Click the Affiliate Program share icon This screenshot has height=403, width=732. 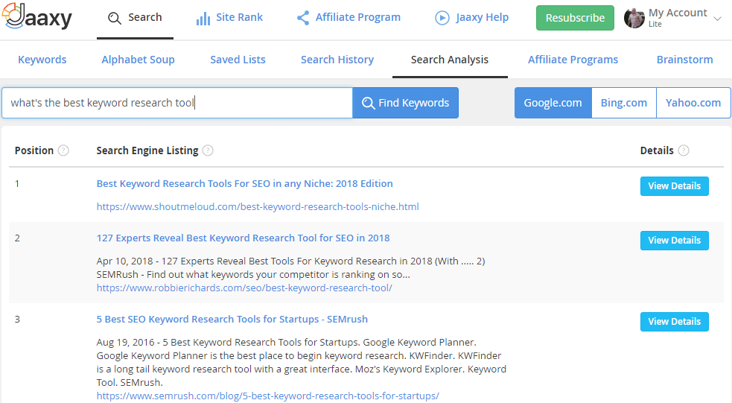click(x=303, y=18)
